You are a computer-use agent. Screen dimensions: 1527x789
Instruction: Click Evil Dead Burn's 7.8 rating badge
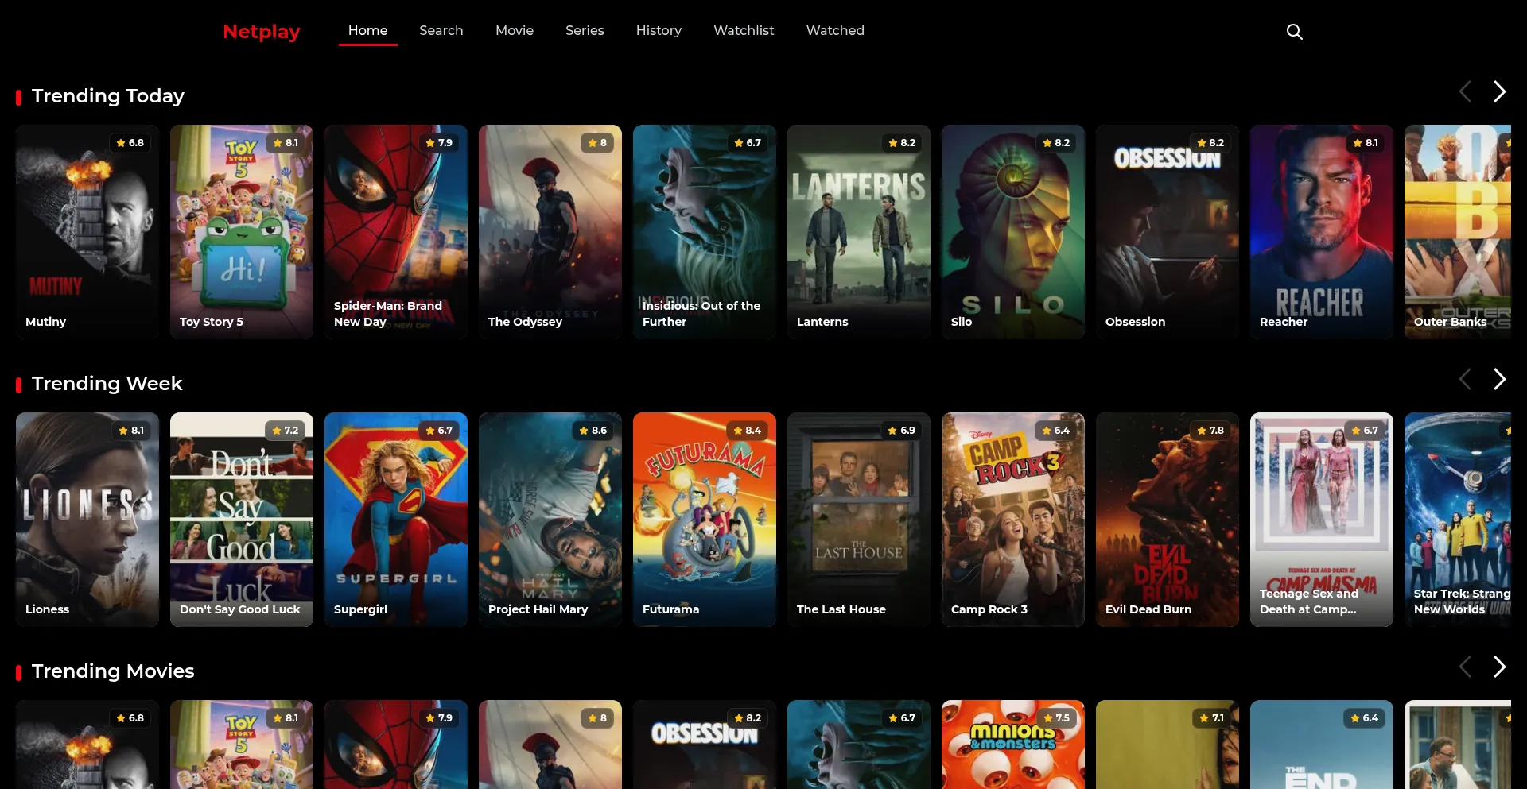1210,431
